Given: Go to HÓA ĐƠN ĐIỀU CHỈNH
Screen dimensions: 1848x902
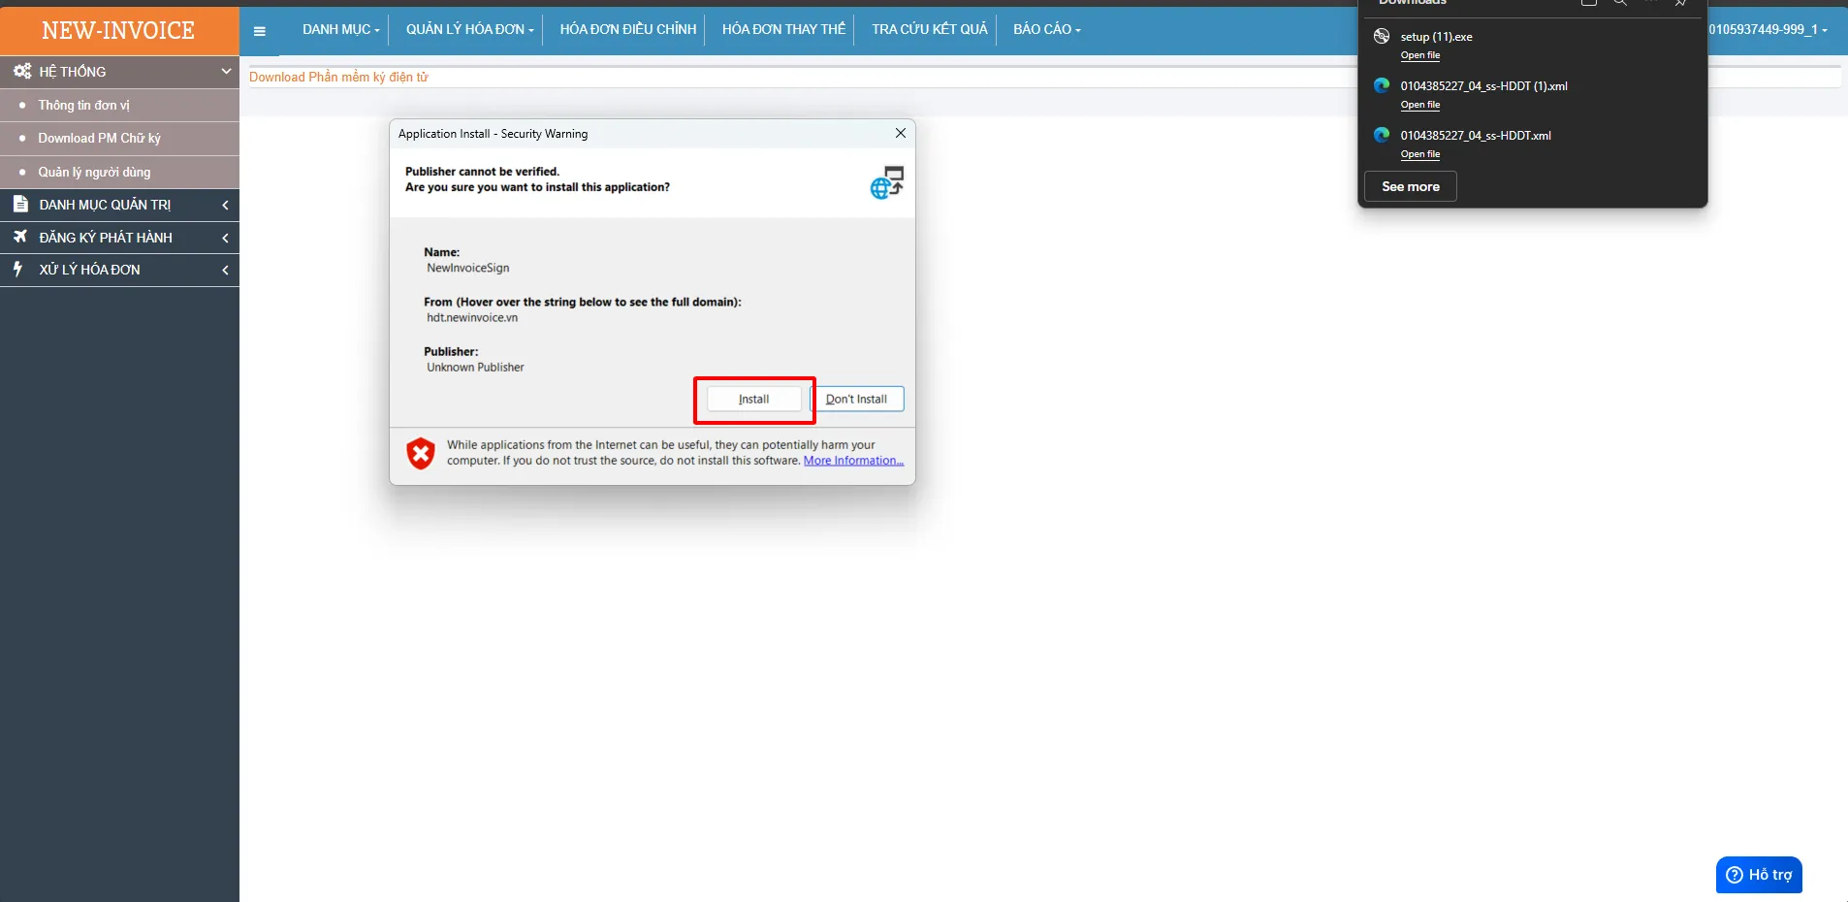Looking at the screenshot, I should coord(628,30).
